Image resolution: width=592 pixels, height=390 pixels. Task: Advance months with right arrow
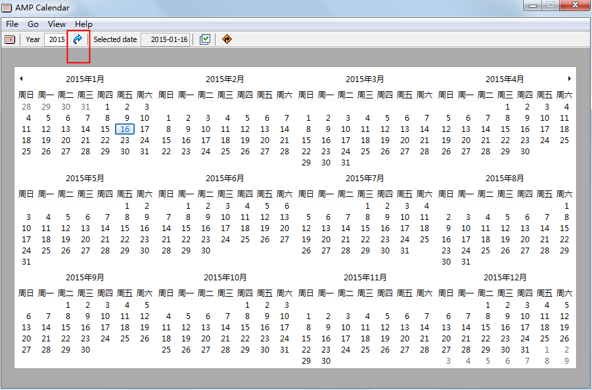point(570,78)
